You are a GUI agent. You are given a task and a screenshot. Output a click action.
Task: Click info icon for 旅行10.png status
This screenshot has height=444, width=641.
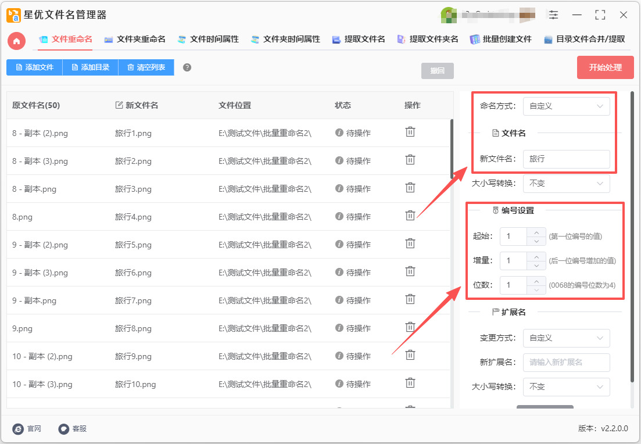(339, 384)
